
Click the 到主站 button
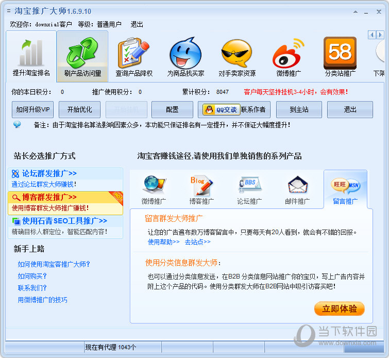(299, 109)
